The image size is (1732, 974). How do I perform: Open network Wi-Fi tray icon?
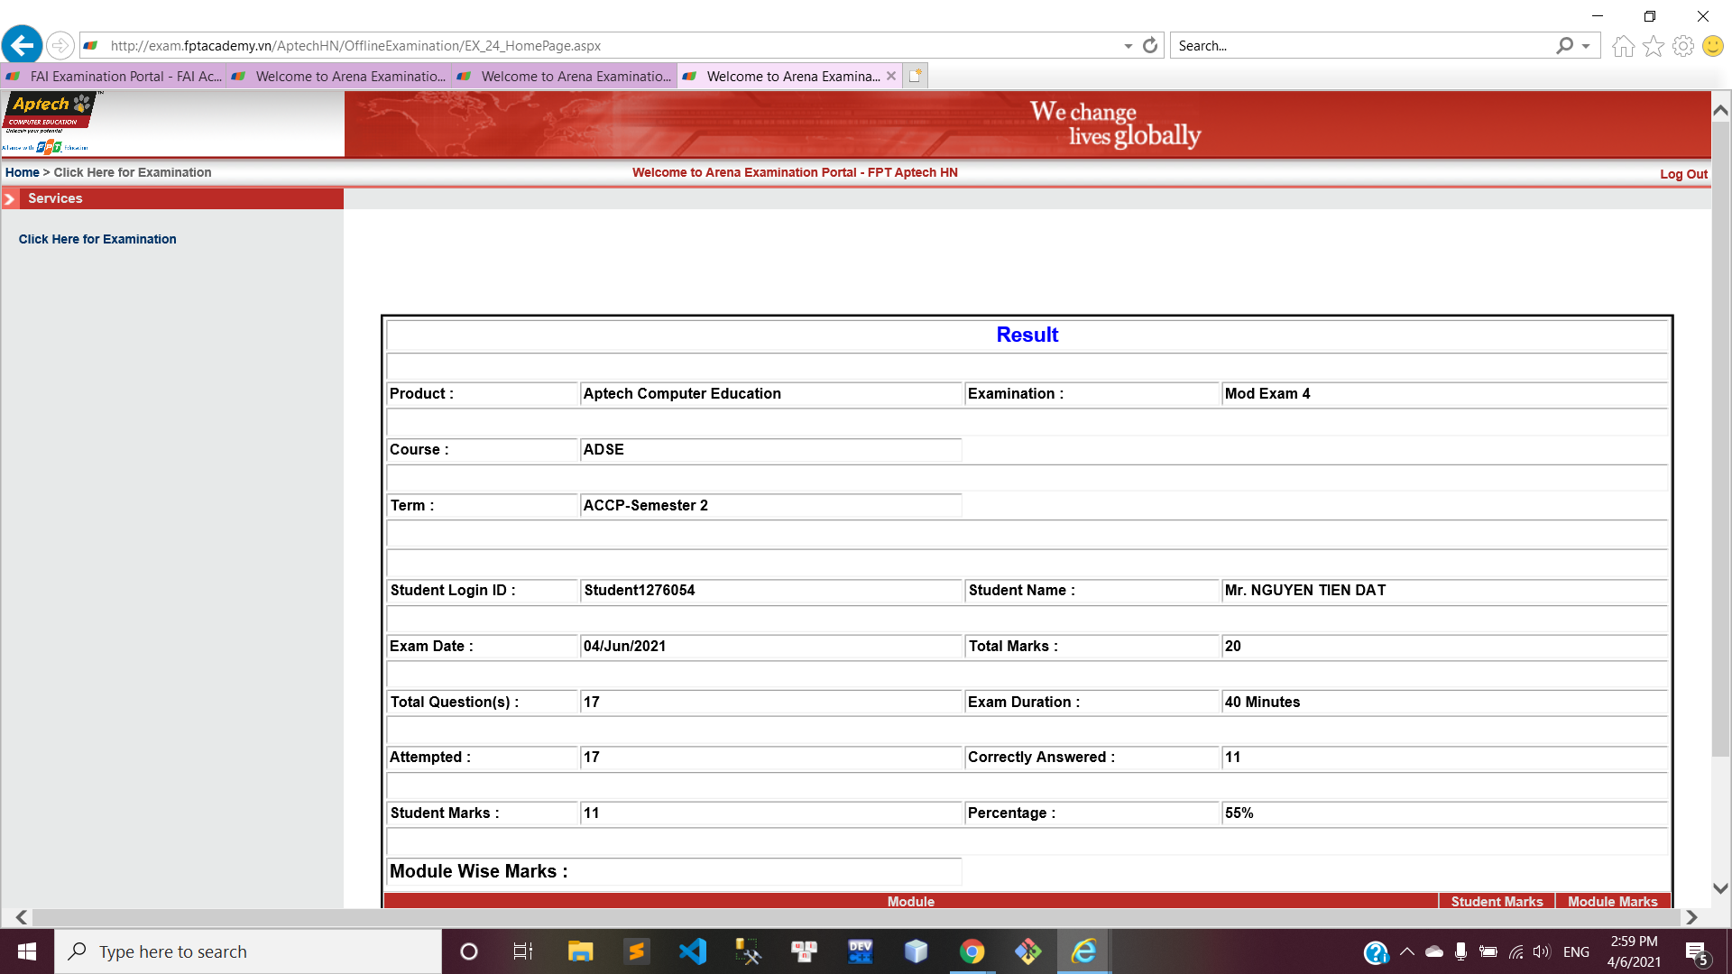(x=1515, y=951)
